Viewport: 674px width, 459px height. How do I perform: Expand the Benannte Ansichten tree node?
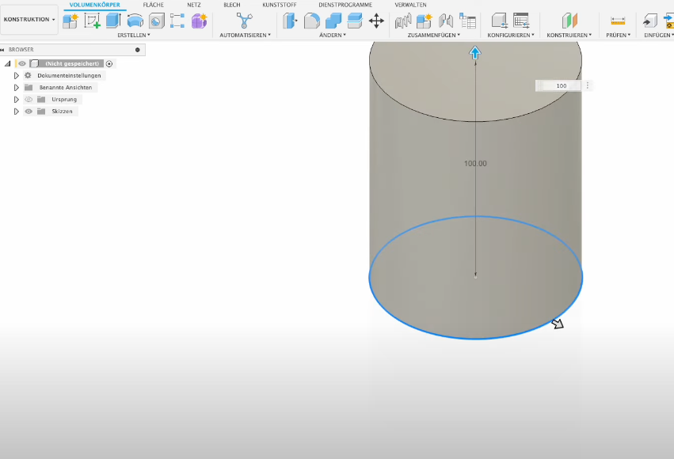16,87
